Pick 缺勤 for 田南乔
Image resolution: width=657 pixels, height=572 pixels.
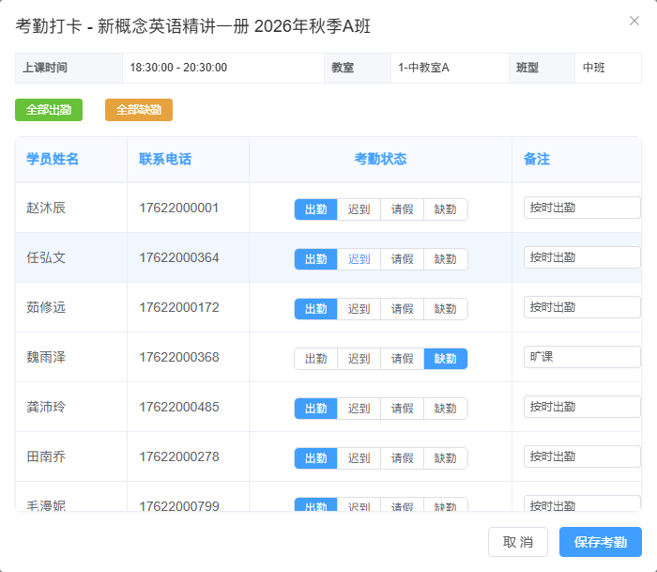[x=446, y=458]
